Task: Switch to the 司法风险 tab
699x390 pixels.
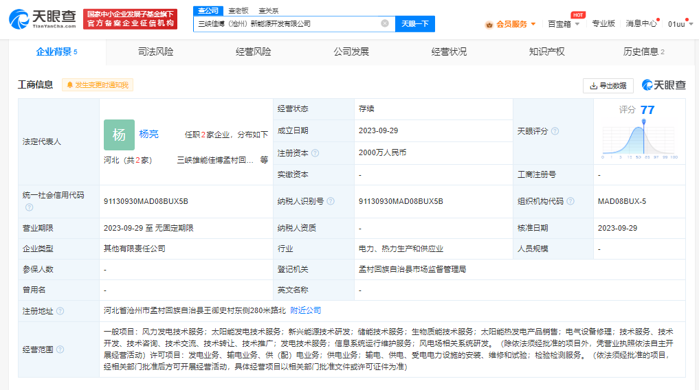Action: point(155,52)
